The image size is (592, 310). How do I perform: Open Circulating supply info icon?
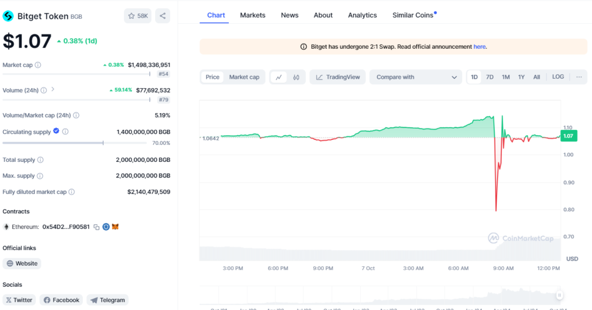coord(65,131)
